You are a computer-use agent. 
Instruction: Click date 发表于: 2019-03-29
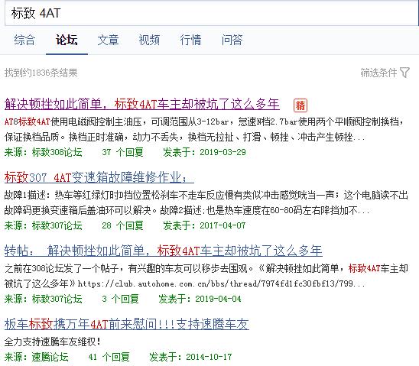point(204,152)
